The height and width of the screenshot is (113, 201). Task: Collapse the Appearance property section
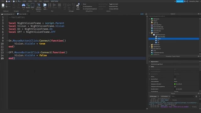coord(149,62)
